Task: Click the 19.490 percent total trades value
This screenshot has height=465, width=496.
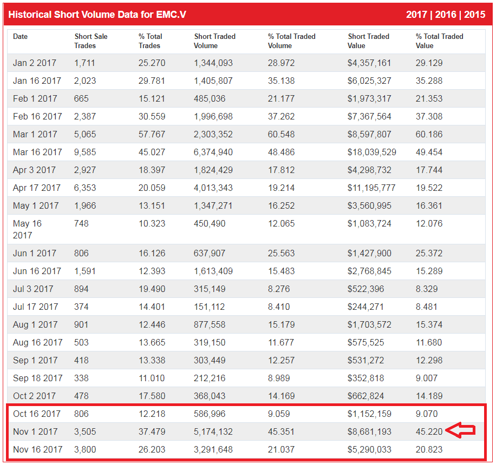Action: [152, 289]
